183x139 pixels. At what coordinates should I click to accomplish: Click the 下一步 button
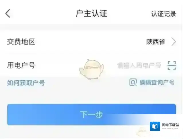91,115
